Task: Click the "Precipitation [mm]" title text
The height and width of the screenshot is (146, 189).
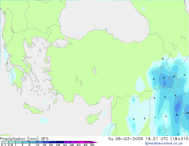Action: [19, 139]
